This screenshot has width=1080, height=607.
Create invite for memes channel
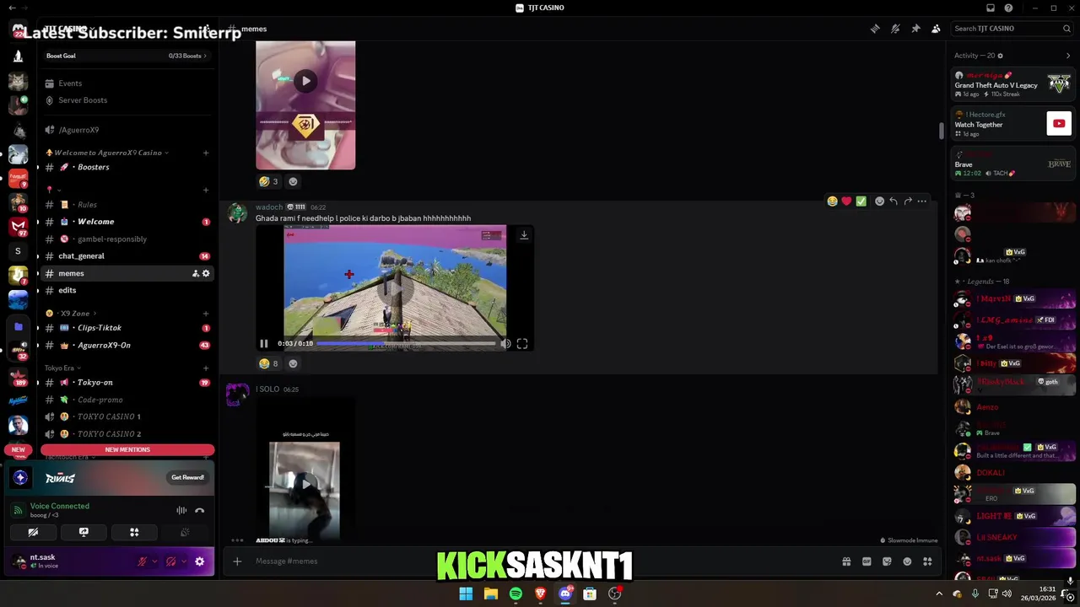[195, 273]
